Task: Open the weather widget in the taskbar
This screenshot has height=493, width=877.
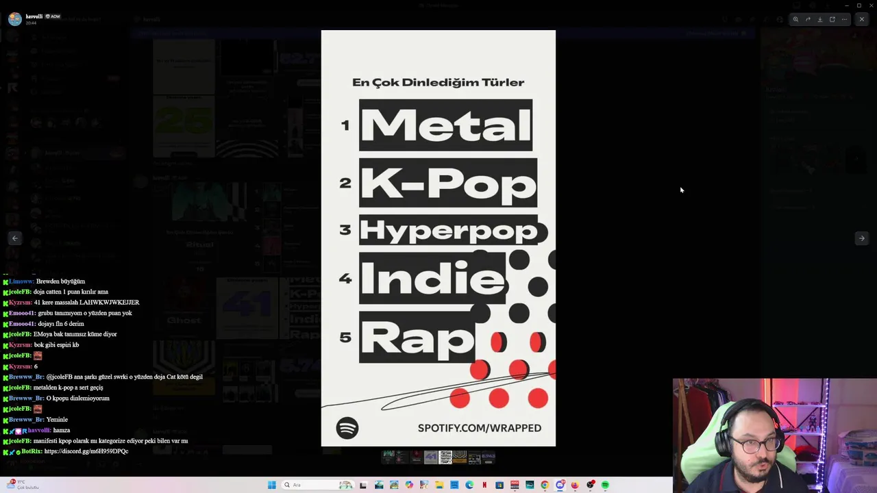Action: point(22,484)
